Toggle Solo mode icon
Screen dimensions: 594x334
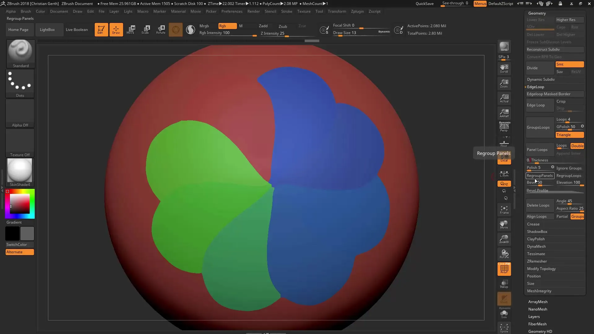(x=504, y=314)
